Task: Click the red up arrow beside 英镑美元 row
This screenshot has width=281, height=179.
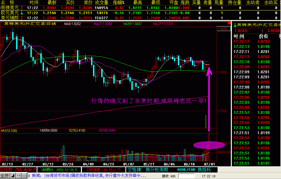Action: point(22,8)
